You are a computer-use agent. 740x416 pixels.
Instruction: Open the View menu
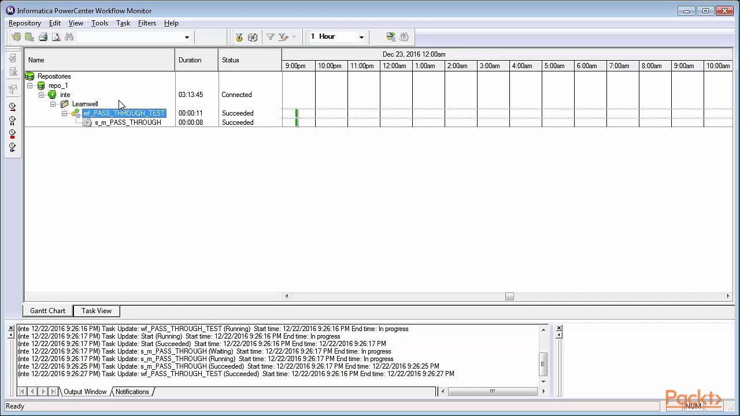pos(76,23)
